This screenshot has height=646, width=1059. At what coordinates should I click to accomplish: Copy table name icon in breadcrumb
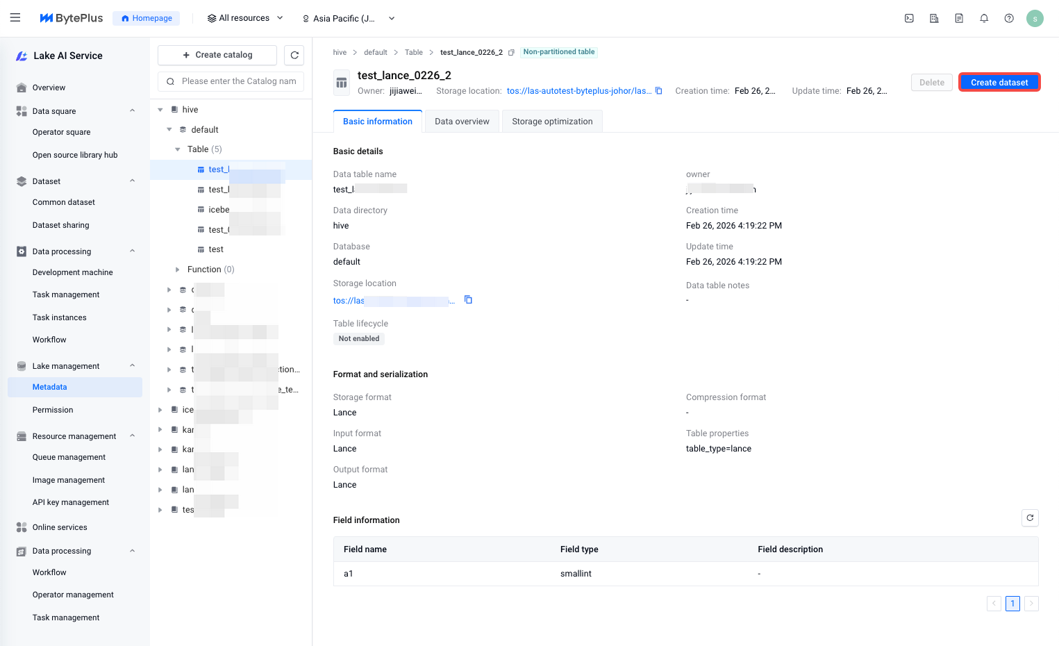[511, 53]
